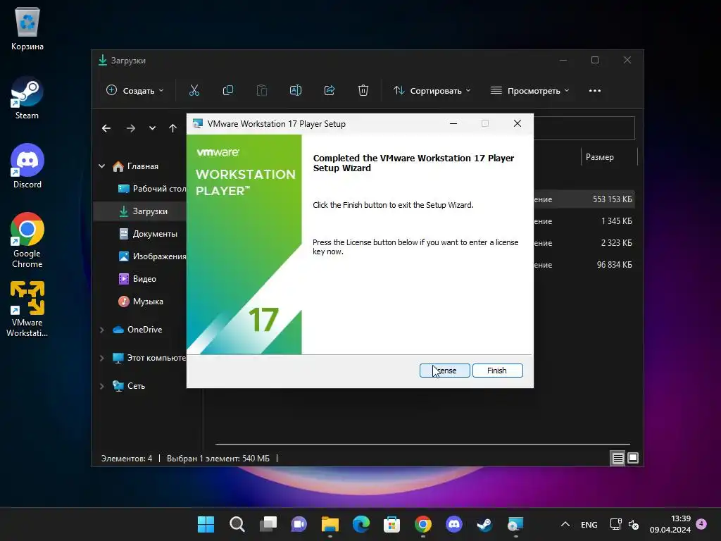Select OneDrive in the navigation pane
Image resolution: width=721 pixels, height=541 pixels.
137,330
